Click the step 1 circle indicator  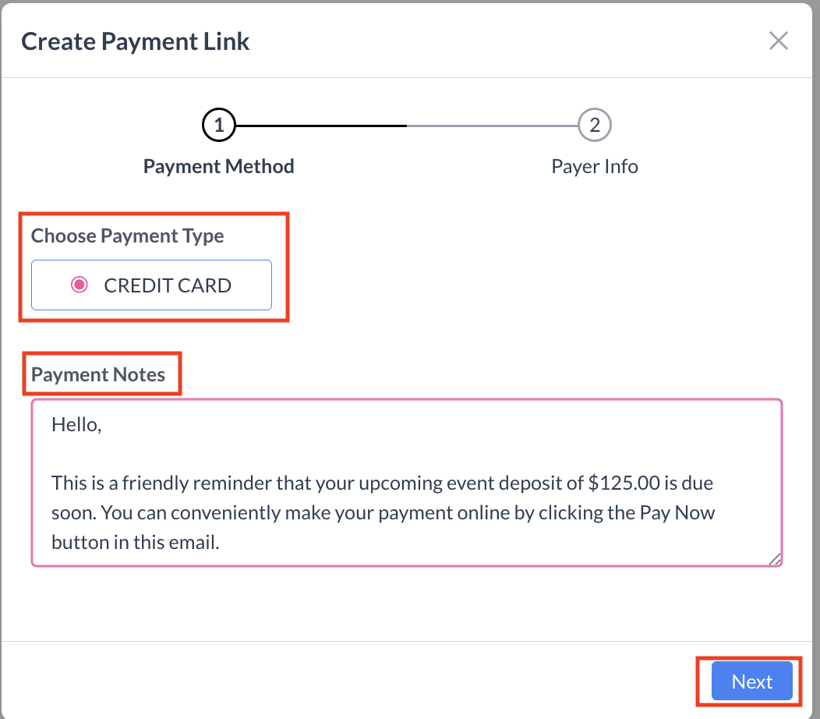[219, 125]
